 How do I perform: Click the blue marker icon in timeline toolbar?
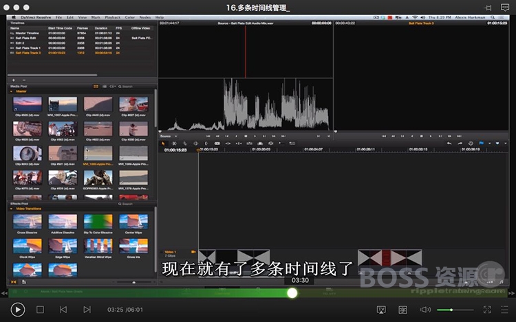click(x=497, y=143)
